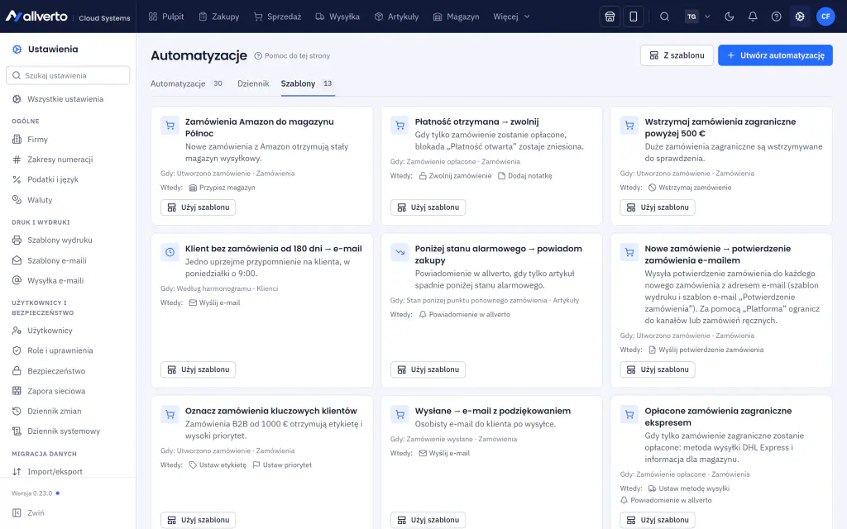Click the Szukaj ustawienia search field

click(68, 75)
